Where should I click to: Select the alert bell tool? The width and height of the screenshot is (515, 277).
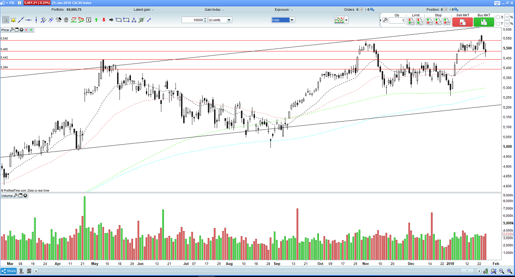13,20
